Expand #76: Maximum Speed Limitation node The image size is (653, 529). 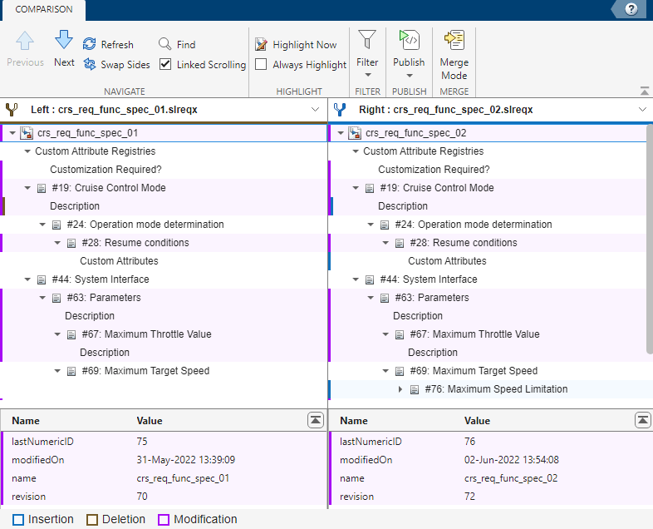coord(400,389)
